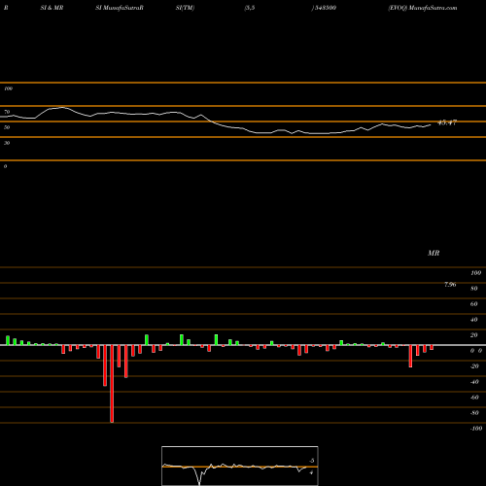Click the "7.96" value in MR panel
486x486 pixels.
(450, 285)
